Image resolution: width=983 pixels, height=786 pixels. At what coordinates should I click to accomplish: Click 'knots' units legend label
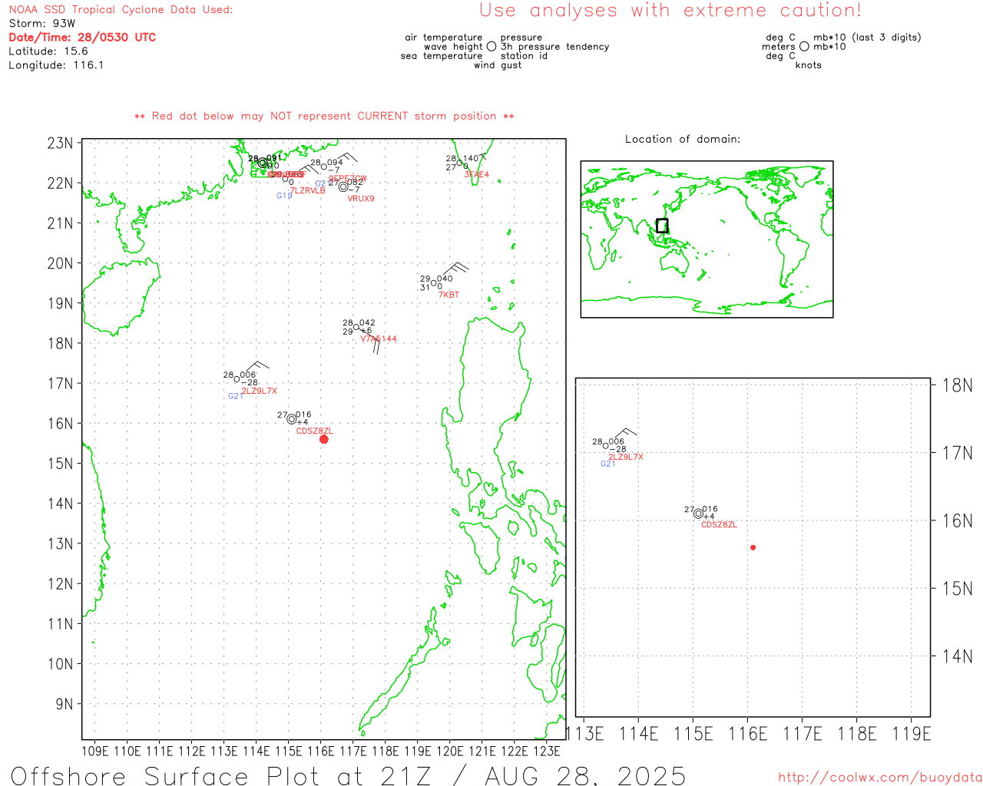[808, 64]
